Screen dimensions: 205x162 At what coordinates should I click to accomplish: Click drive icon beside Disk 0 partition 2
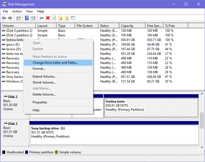click(x=4, y=31)
